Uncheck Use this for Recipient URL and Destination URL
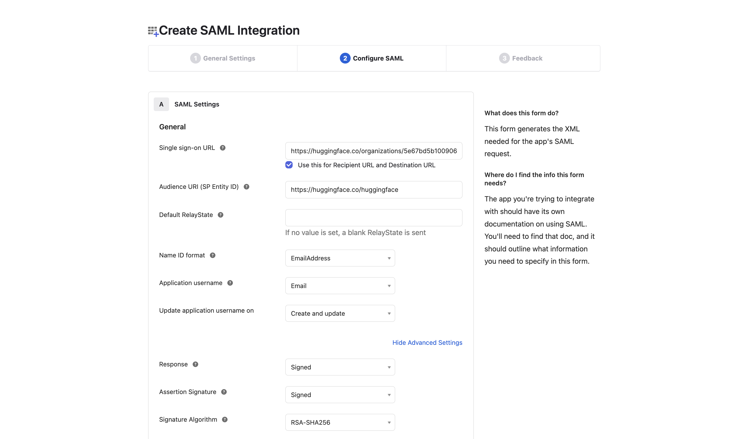 point(289,165)
